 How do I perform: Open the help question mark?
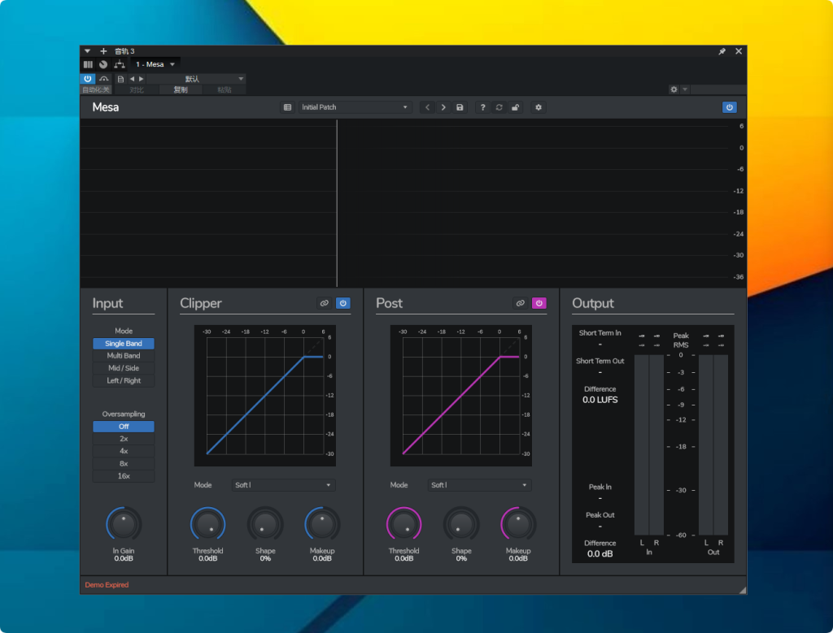pyautogui.click(x=482, y=107)
